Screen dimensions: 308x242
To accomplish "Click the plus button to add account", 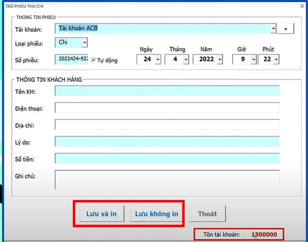I will 286,29.
